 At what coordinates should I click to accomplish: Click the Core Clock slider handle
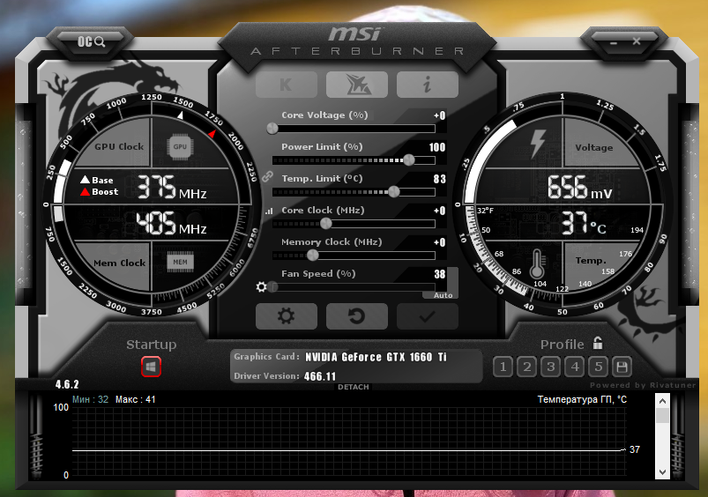(325, 224)
